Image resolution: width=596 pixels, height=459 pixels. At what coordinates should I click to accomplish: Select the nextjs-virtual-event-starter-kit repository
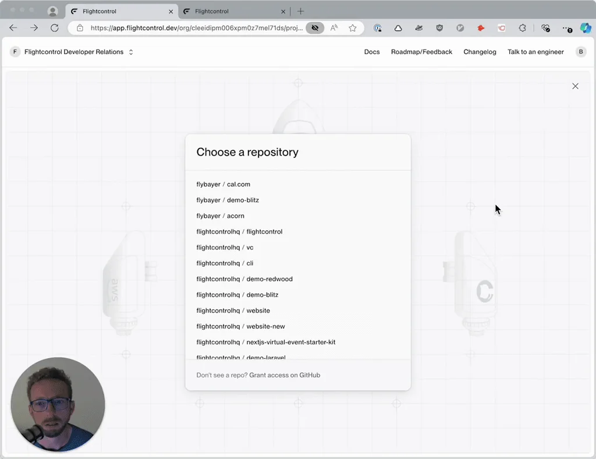(x=265, y=343)
